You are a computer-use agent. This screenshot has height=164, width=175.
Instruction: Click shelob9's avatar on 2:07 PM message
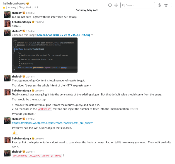(7, 121)
